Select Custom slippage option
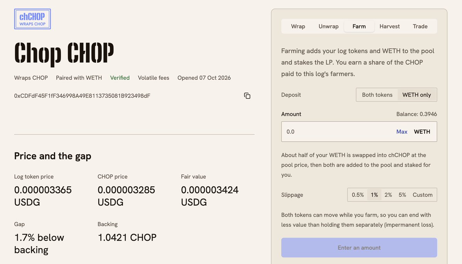This screenshot has height=264, width=462. click(x=423, y=195)
